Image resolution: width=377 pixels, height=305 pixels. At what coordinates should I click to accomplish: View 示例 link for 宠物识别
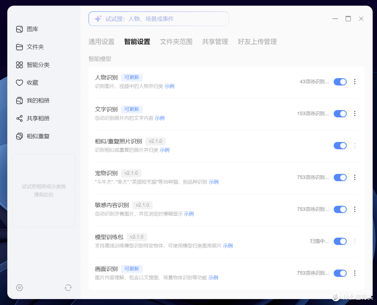tap(214, 182)
